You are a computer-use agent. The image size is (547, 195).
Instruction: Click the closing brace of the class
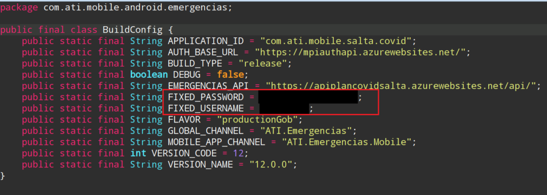click(x=3, y=175)
